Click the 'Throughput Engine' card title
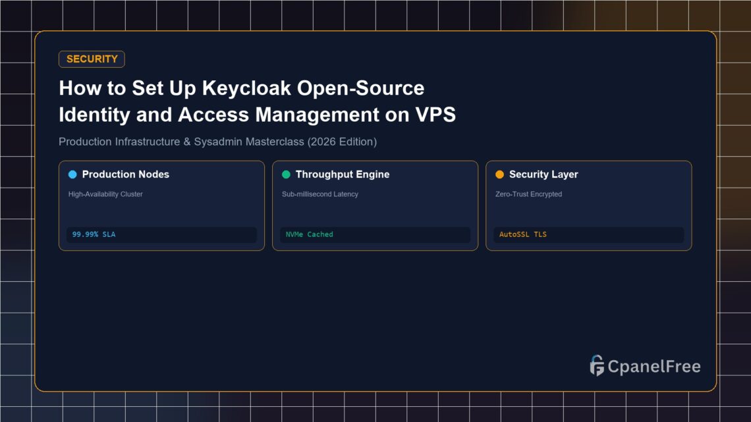751x422 pixels. pyautogui.click(x=343, y=174)
